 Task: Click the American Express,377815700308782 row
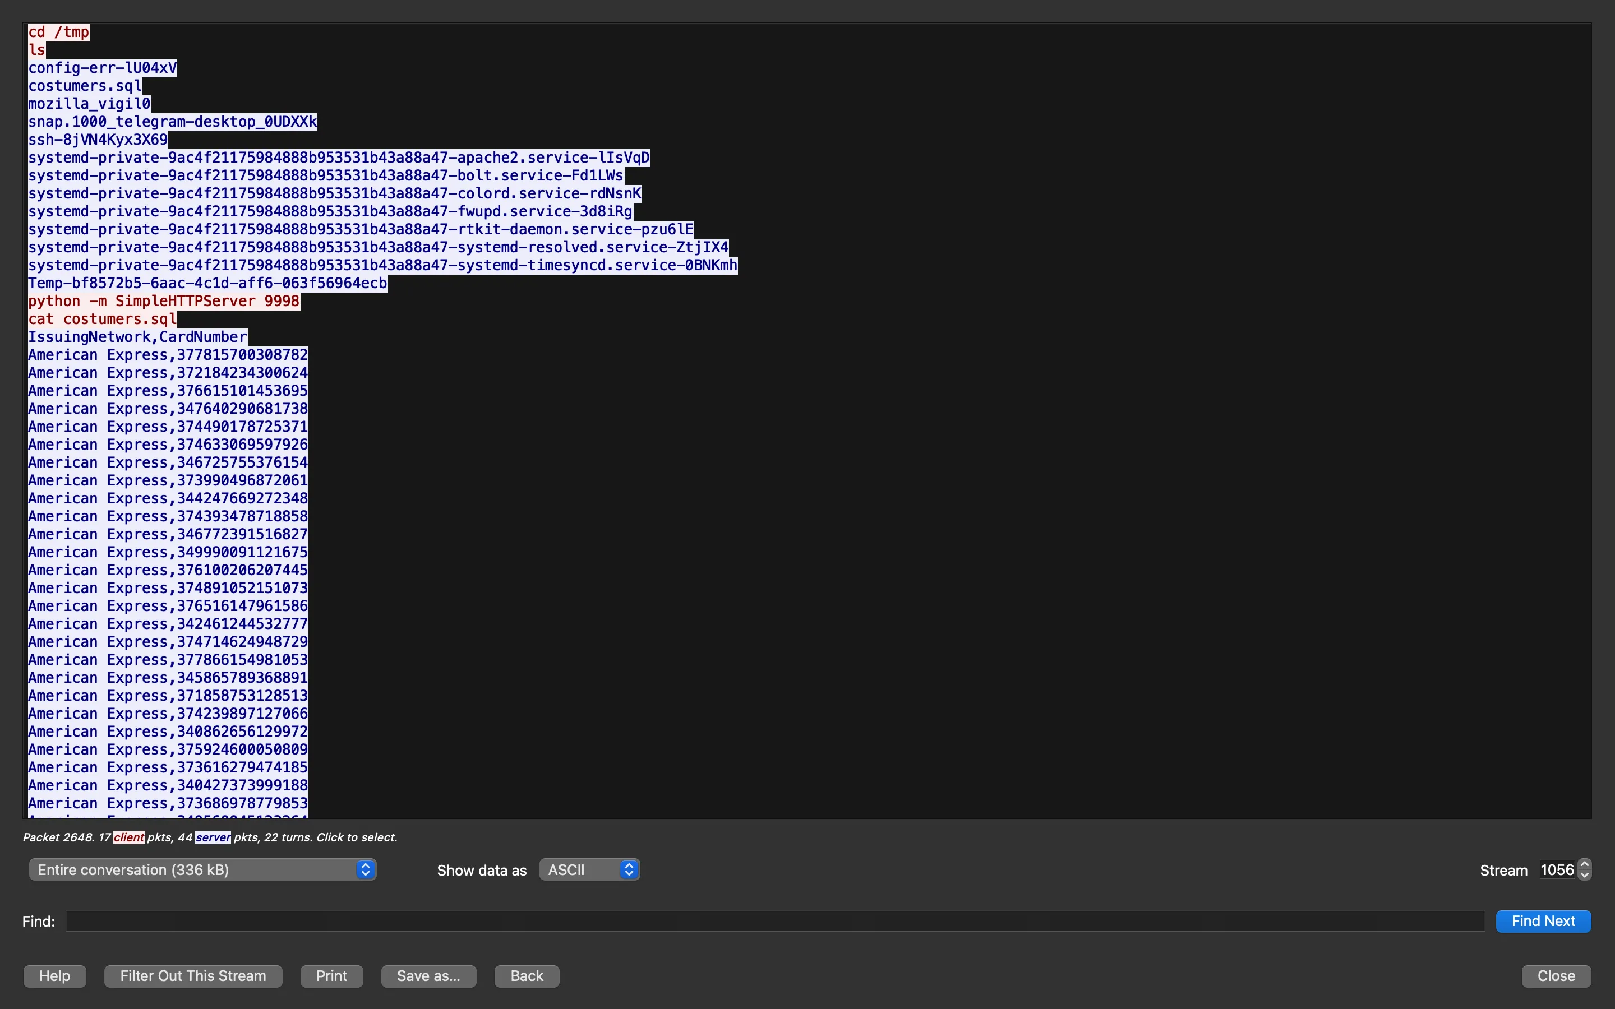pos(168,355)
